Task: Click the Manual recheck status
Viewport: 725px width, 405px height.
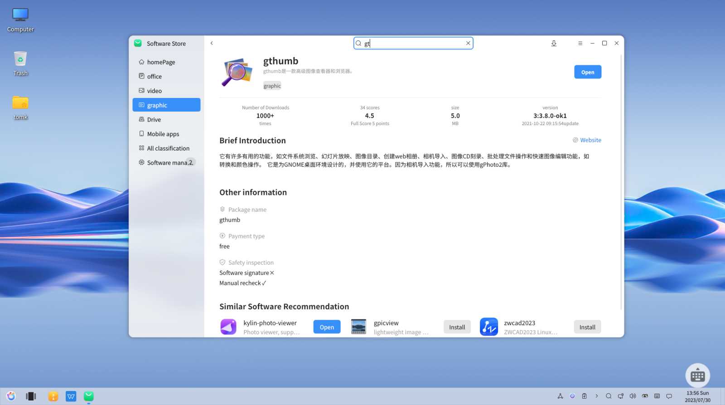Action: coord(243,283)
